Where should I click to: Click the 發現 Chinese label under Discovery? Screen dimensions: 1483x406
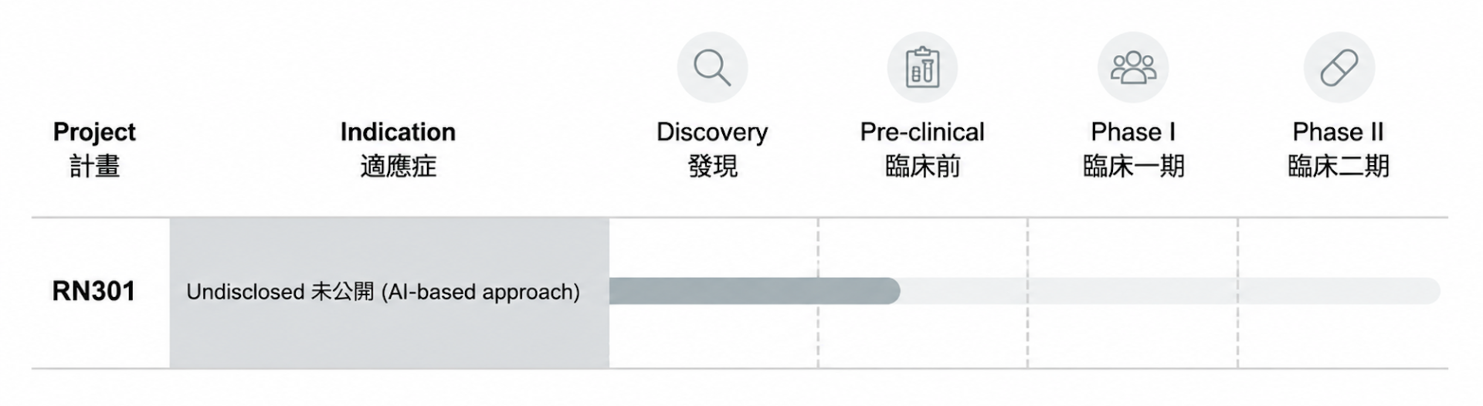(x=712, y=166)
